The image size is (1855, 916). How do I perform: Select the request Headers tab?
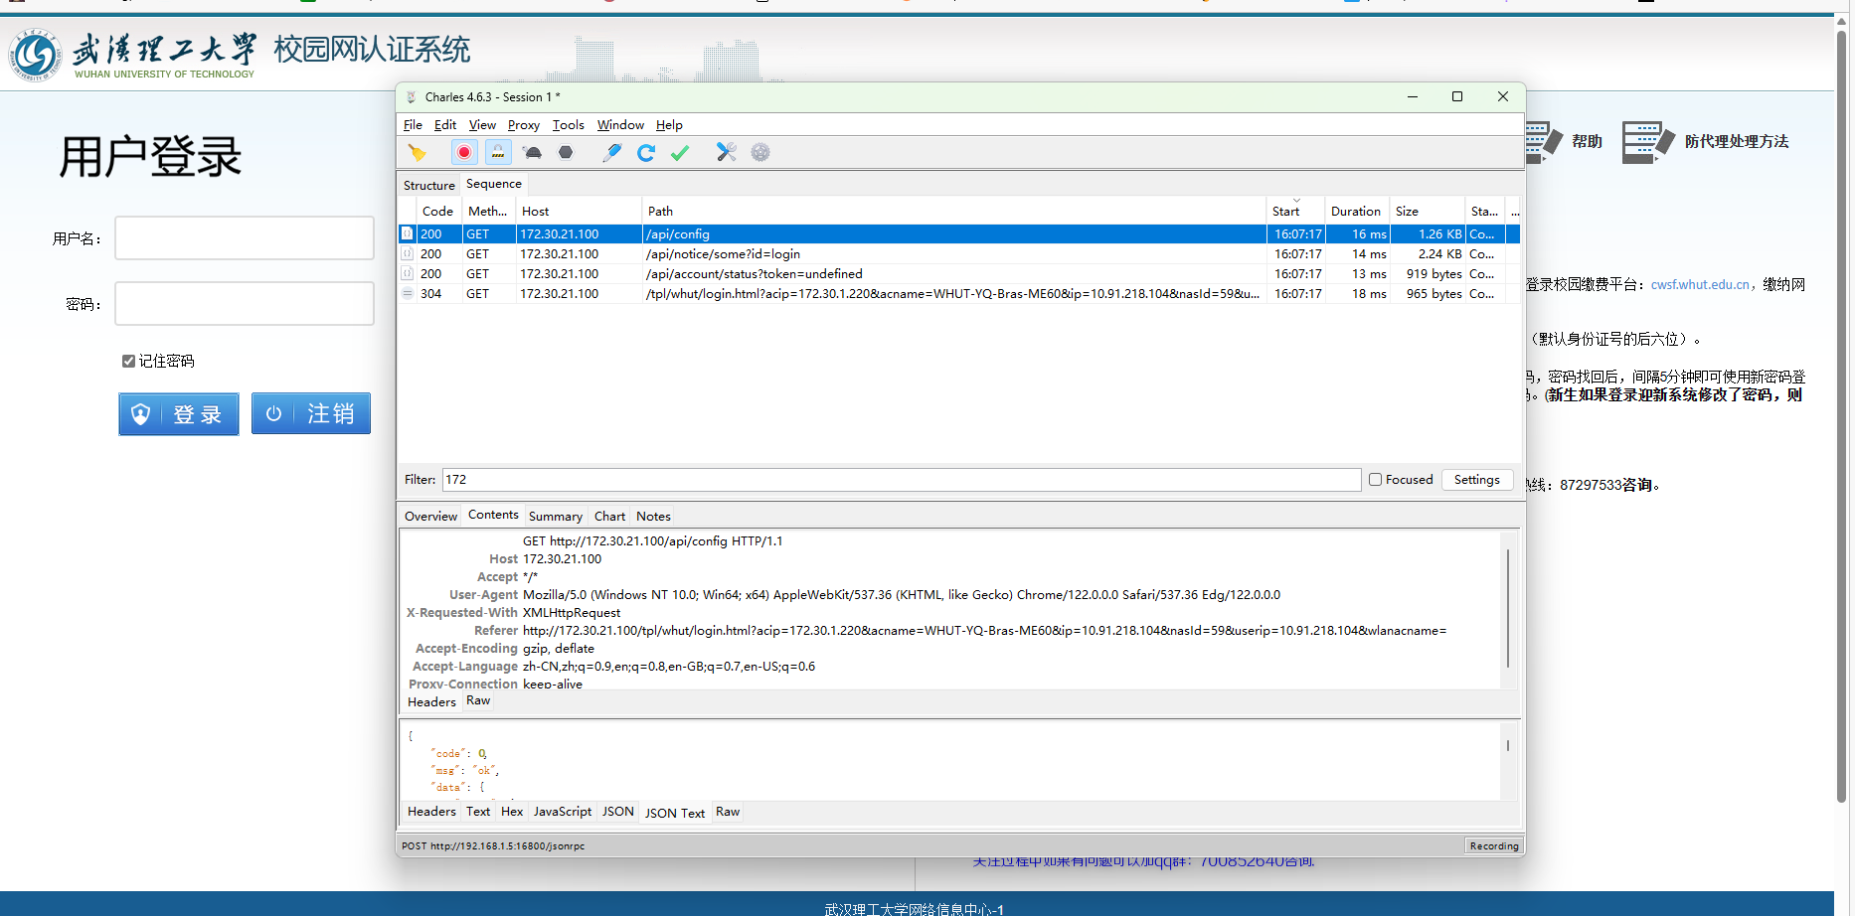point(431,701)
